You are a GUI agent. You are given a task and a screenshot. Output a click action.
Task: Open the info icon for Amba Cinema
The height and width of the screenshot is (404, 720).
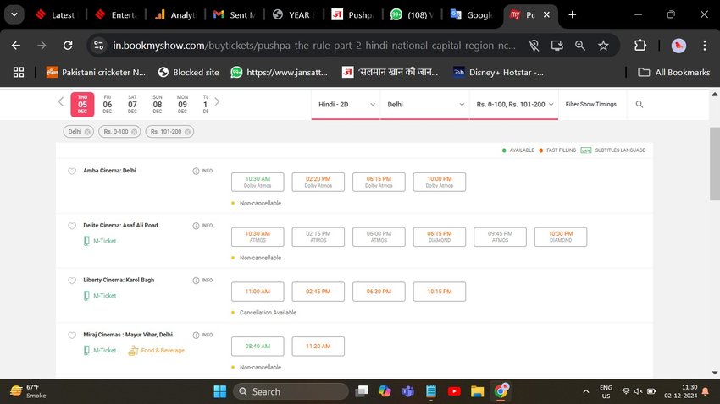pyautogui.click(x=196, y=171)
